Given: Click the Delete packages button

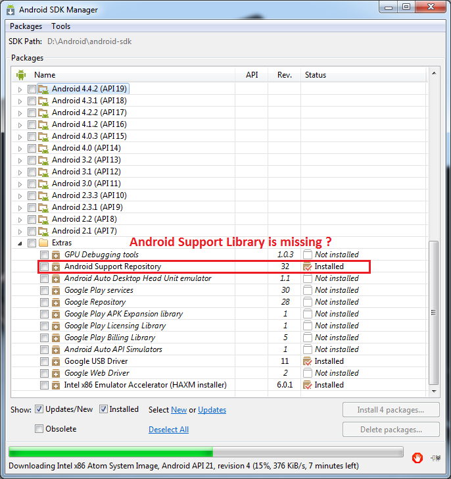Looking at the screenshot, I should click(x=391, y=430).
